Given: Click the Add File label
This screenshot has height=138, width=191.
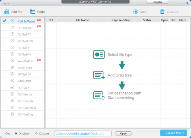Looking at the screenshot, I should coord(17,12).
